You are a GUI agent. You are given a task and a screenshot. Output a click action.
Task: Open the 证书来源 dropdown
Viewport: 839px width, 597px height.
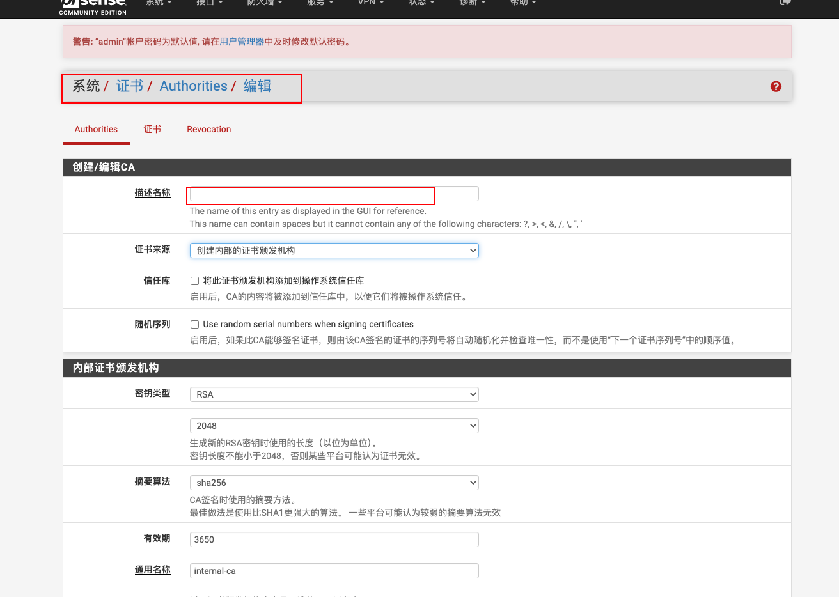pos(334,251)
